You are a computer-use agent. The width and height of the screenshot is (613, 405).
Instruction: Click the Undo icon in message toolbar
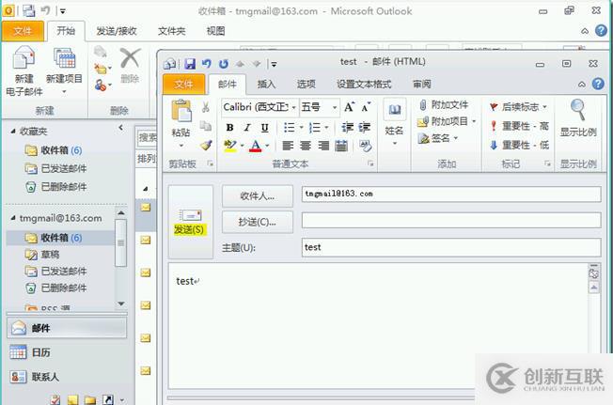[207, 64]
